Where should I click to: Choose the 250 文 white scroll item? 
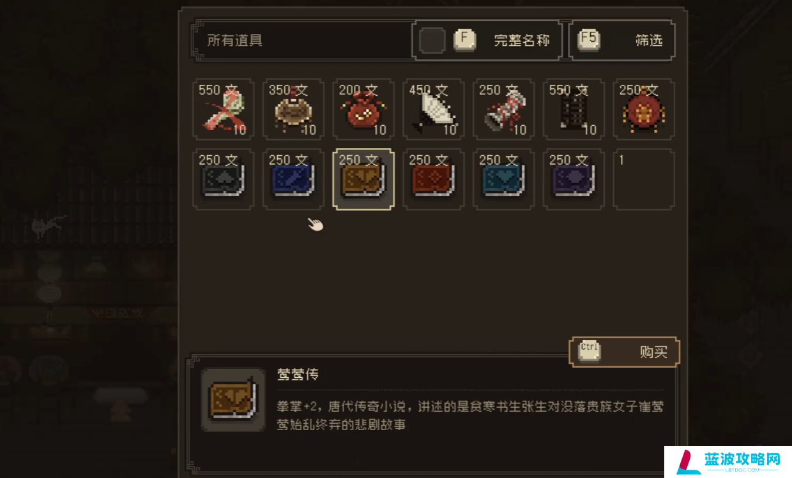(504, 109)
